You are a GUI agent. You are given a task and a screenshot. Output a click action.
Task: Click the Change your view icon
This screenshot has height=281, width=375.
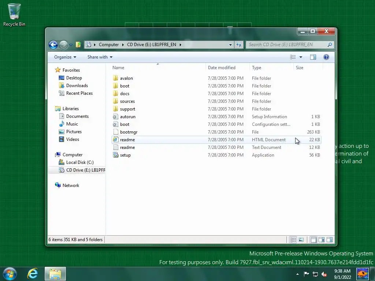click(293, 57)
